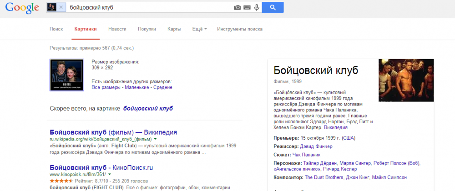This screenshot has height=191, width=455.
Task: Click the Роберт Полсон (Боб) link
Action: point(397,163)
